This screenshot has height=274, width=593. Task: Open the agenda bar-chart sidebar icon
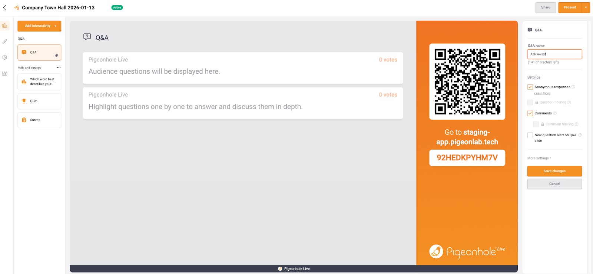pyautogui.click(x=5, y=26)
